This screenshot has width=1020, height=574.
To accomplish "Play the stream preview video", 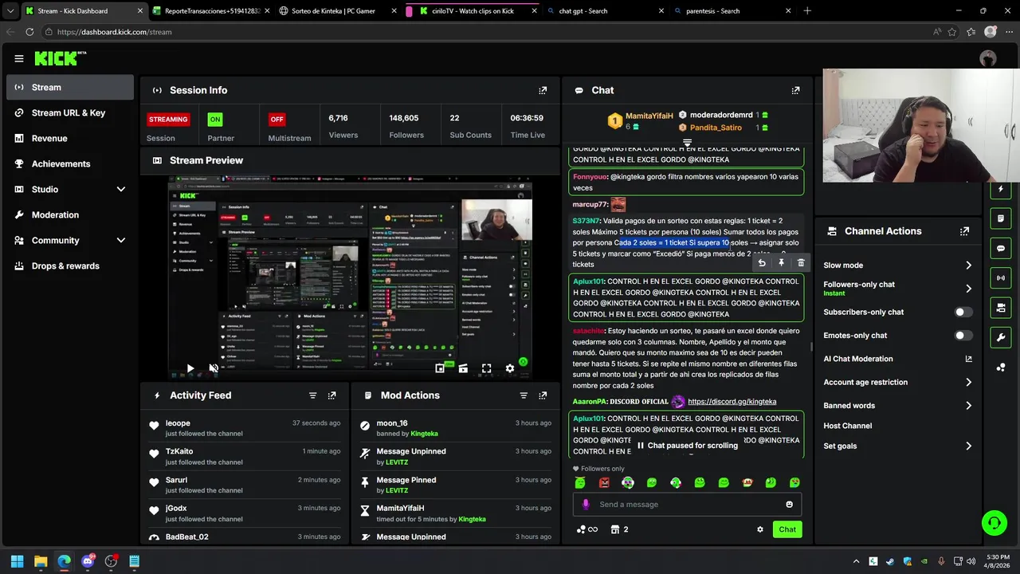I will click(190, 368).
